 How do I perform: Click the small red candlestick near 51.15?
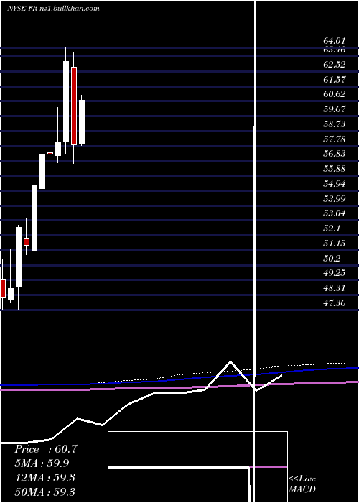pyautogui.click(x=27, y=241)
